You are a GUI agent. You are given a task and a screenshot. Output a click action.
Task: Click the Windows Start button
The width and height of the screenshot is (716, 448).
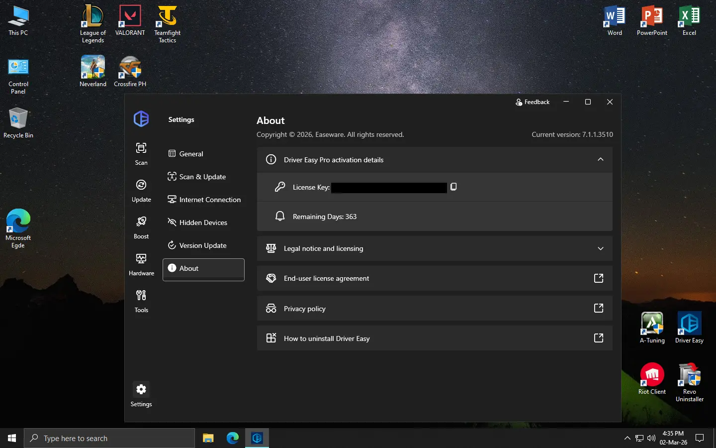click(x=12, y=438)
